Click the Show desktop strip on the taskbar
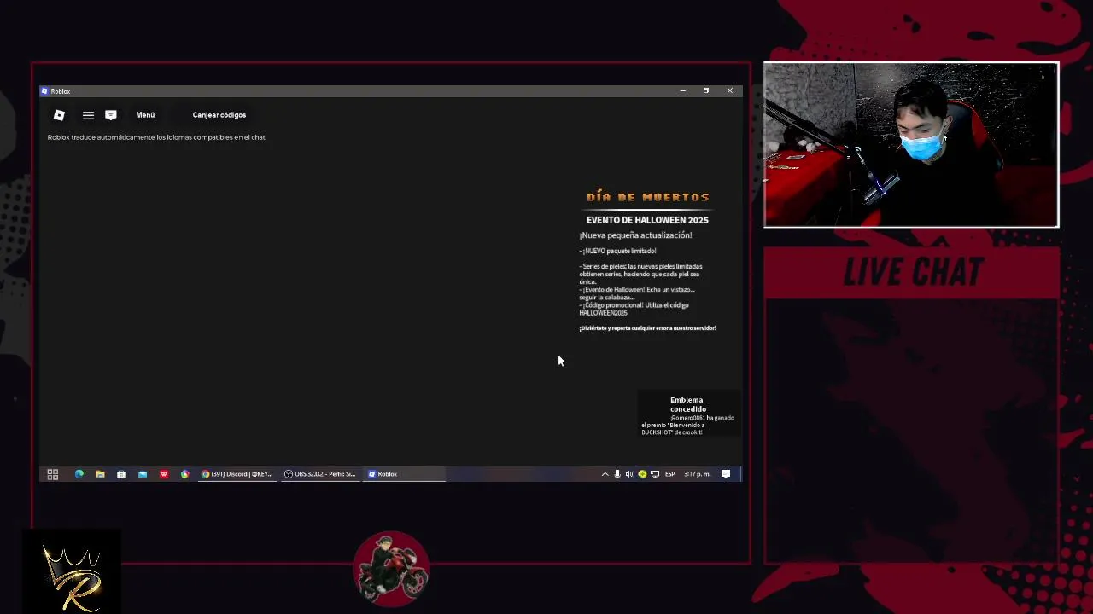The height and width of the screenshot is (614, 1093). 740,474
